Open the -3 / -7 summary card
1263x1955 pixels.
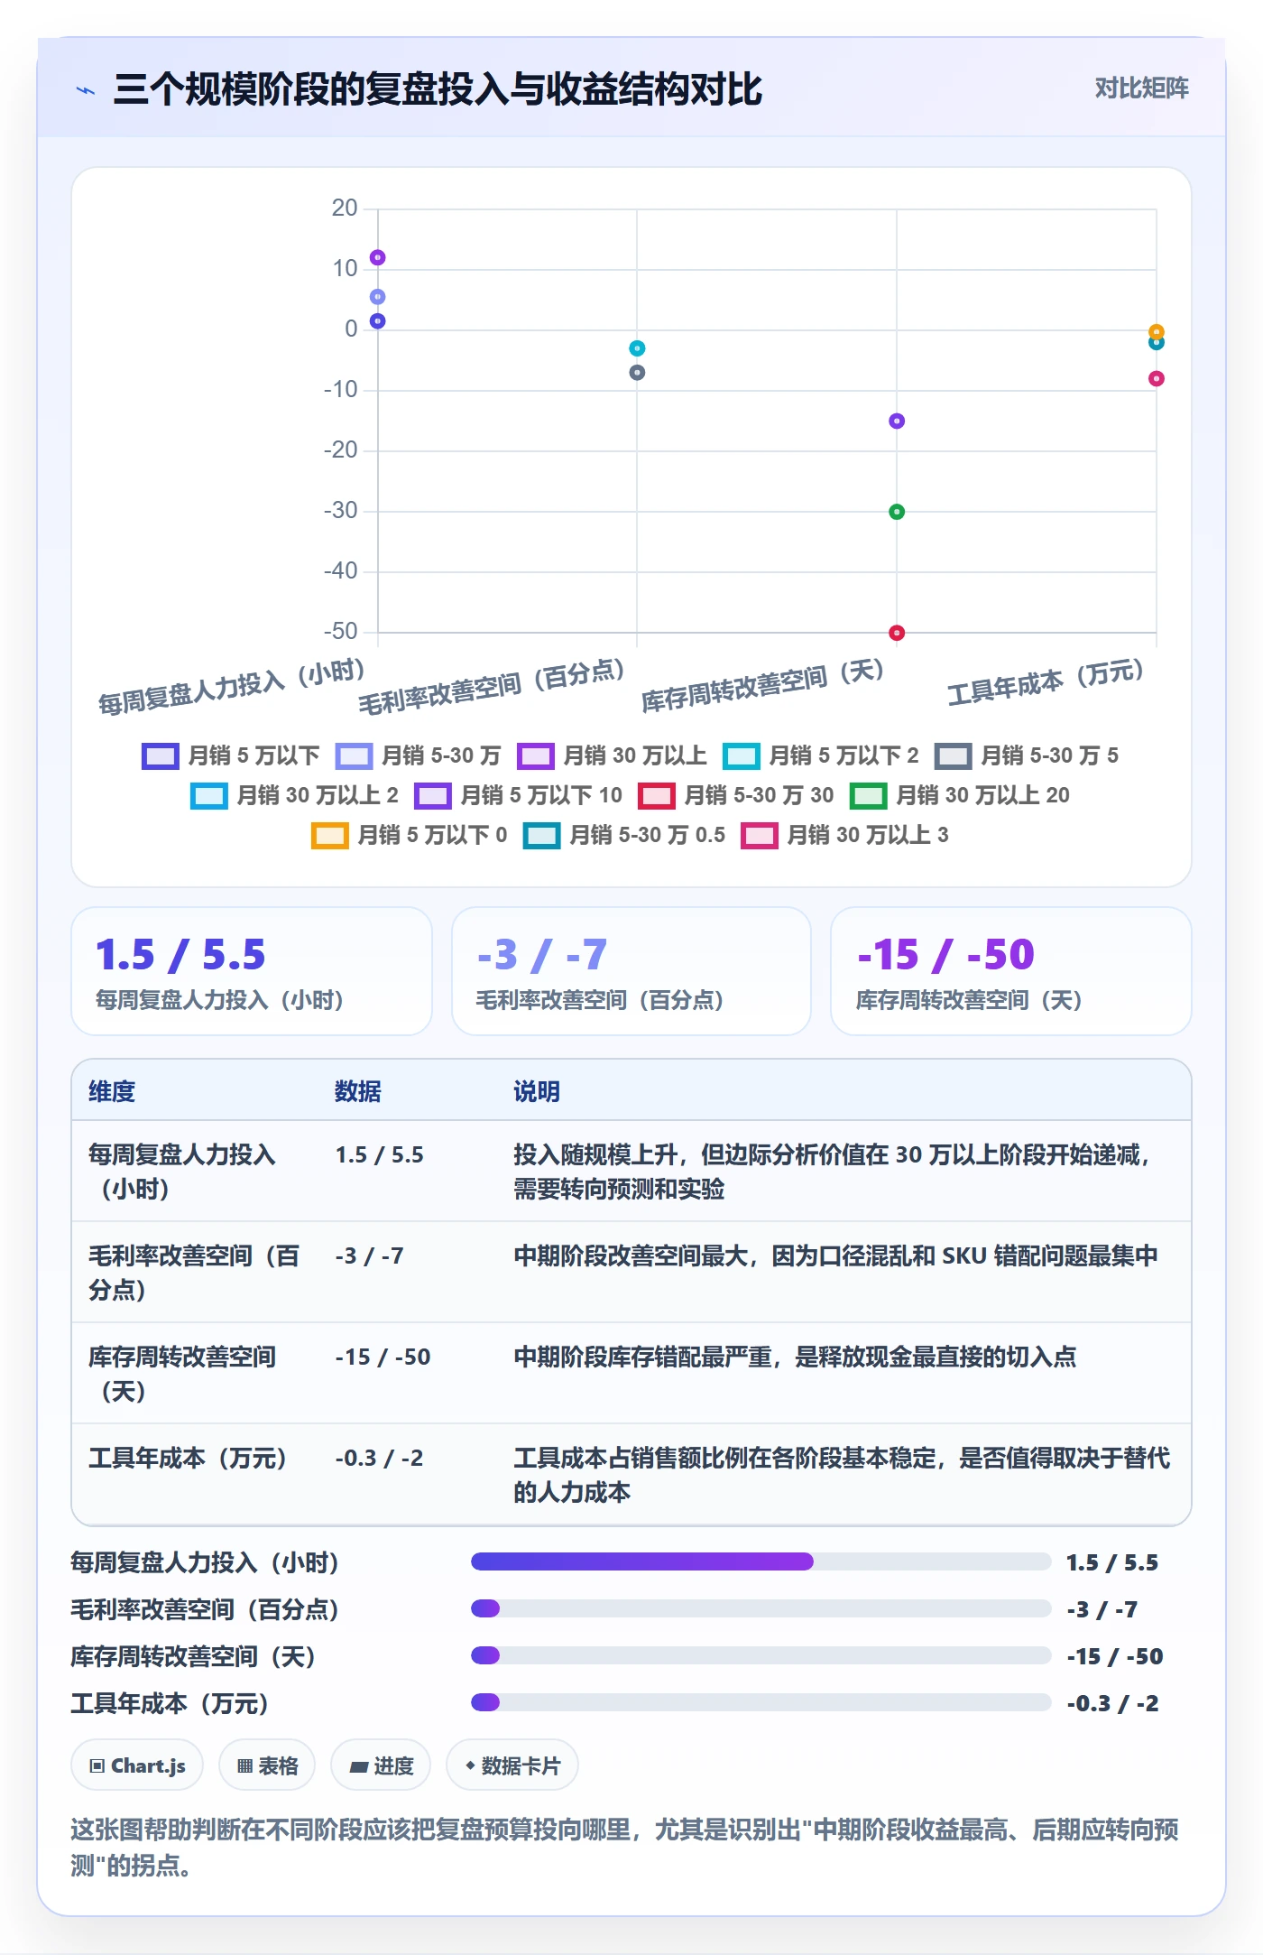pyautogui.click(x=631, y=971)
